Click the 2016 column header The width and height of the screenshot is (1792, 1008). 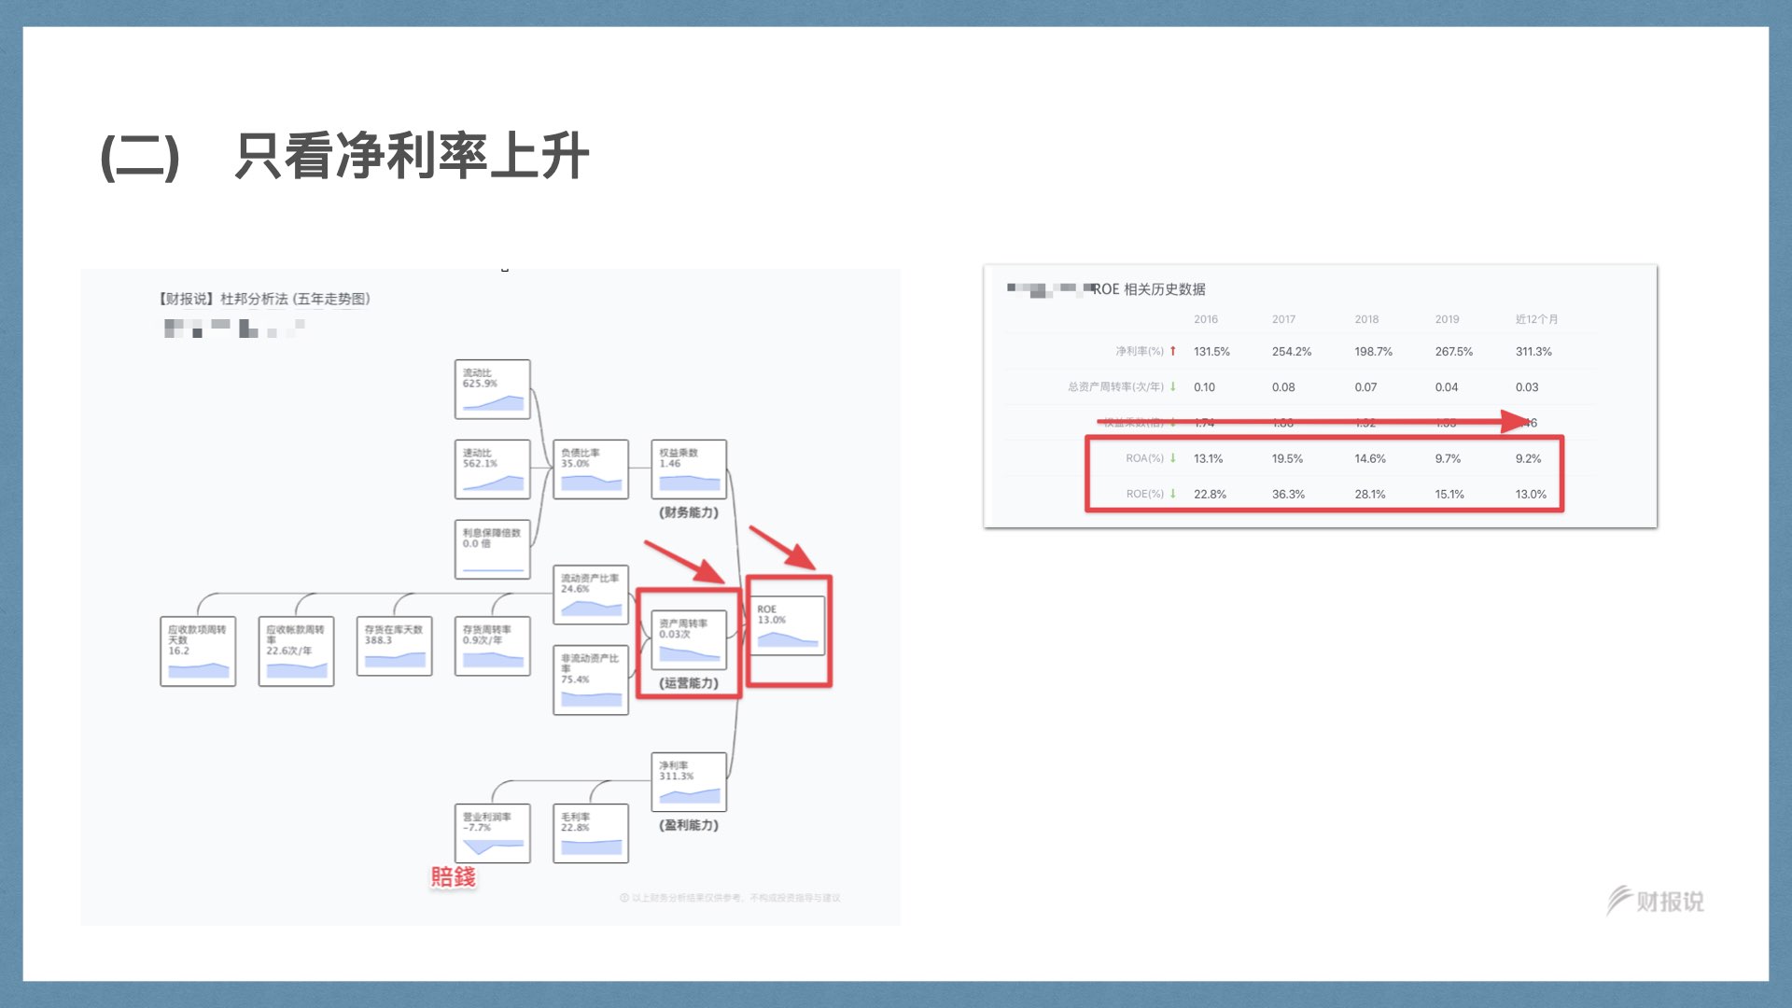(1205, 319)
